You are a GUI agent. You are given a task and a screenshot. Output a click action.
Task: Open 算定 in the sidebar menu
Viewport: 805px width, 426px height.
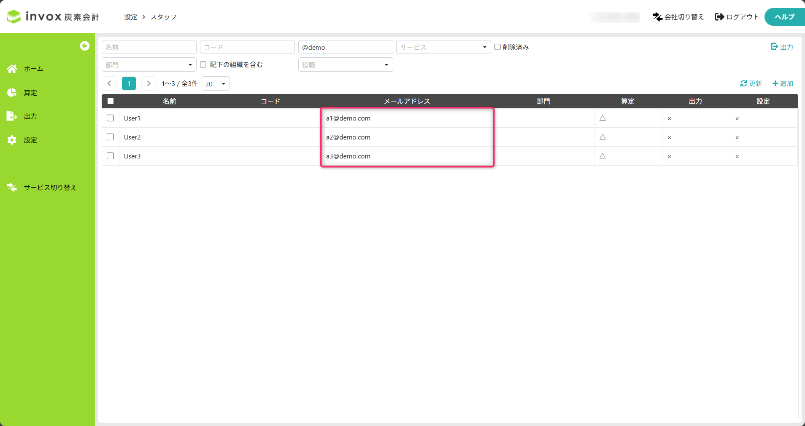(30, 93)
